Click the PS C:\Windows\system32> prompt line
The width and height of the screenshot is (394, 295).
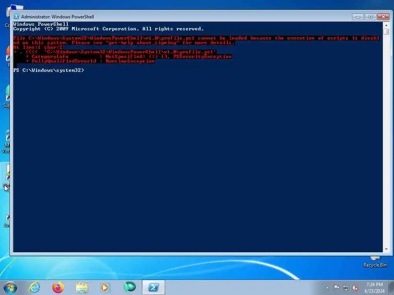point(49,70)
